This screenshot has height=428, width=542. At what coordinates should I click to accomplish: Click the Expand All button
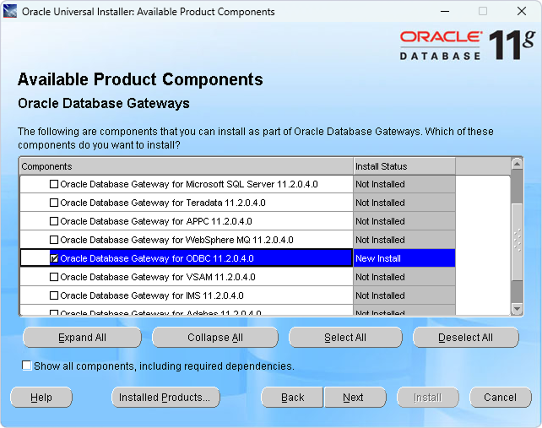click(82, 338)
